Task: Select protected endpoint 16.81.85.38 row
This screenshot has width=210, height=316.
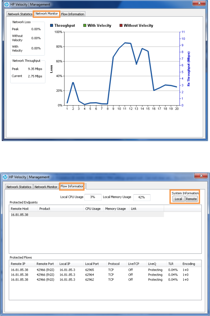Action: click(87, 215)
